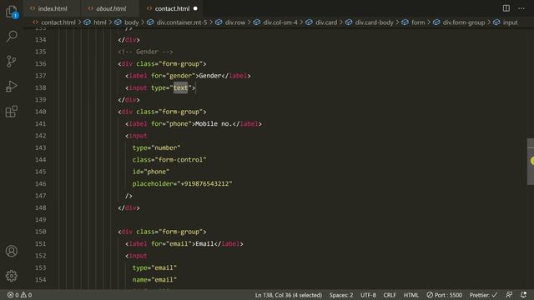The image size is (534, 300).
Task: Click label text Gender on line 137
Action: pyautogui.click(x=210, y=76)
